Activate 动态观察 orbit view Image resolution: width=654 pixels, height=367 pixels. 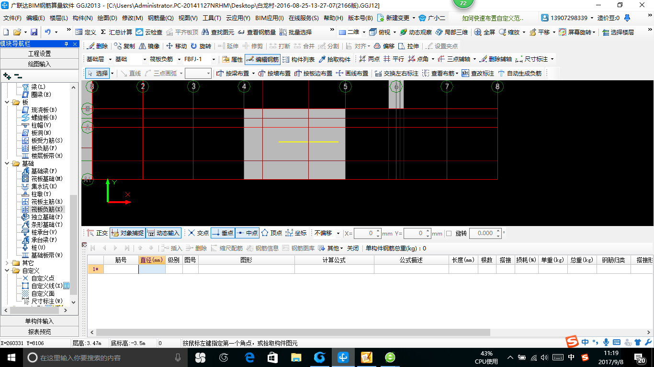point(416,32)
